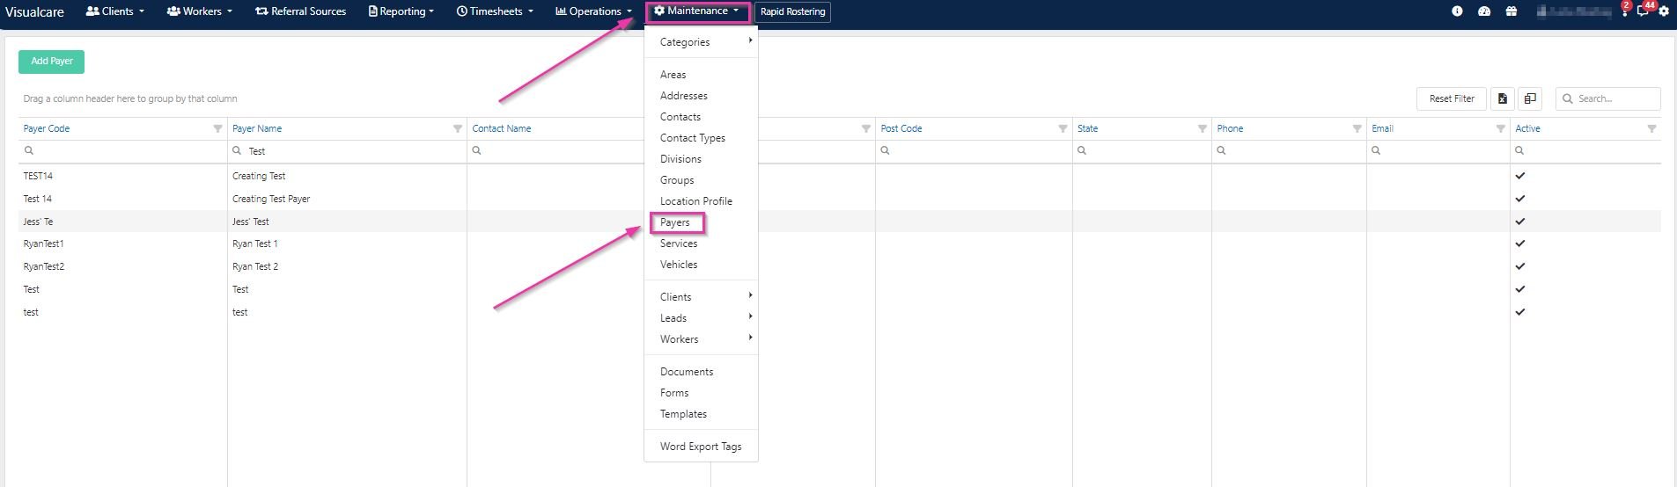Active checkmark for TEST14 row
Screen dimensions: 1677x487
click(x=1519, y=176)
